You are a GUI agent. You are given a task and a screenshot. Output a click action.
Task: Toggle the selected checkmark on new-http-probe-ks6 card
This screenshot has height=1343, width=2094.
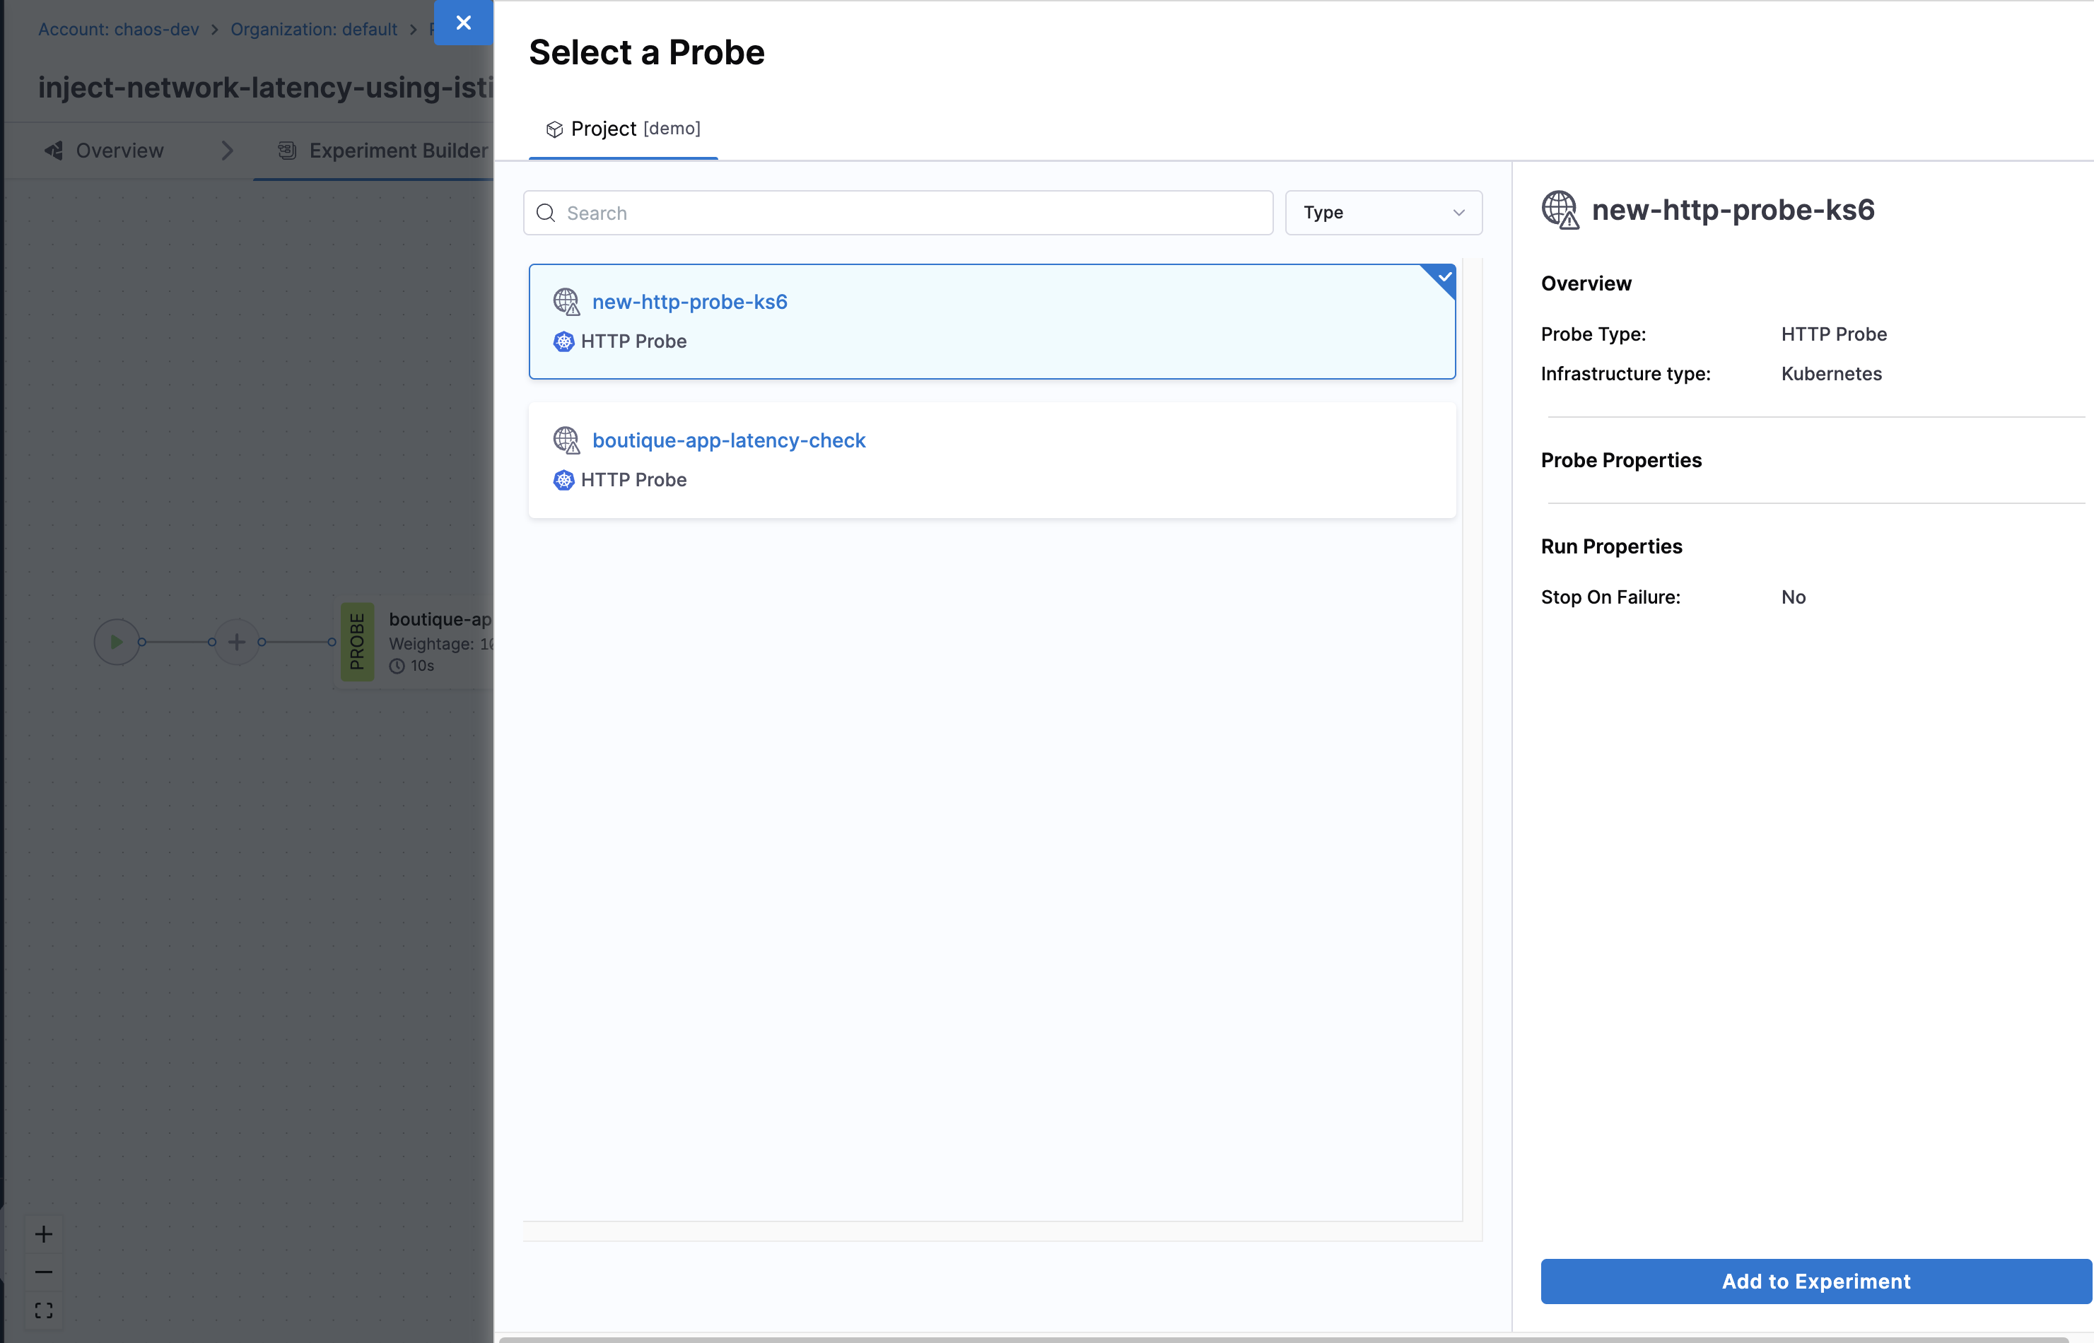click(x=1444, y=276)
